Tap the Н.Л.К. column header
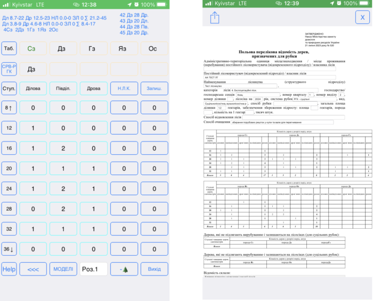 124,88
